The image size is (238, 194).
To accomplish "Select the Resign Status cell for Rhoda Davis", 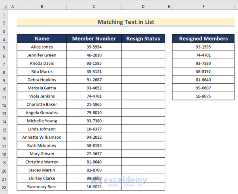I will click(x=143, y=63).
